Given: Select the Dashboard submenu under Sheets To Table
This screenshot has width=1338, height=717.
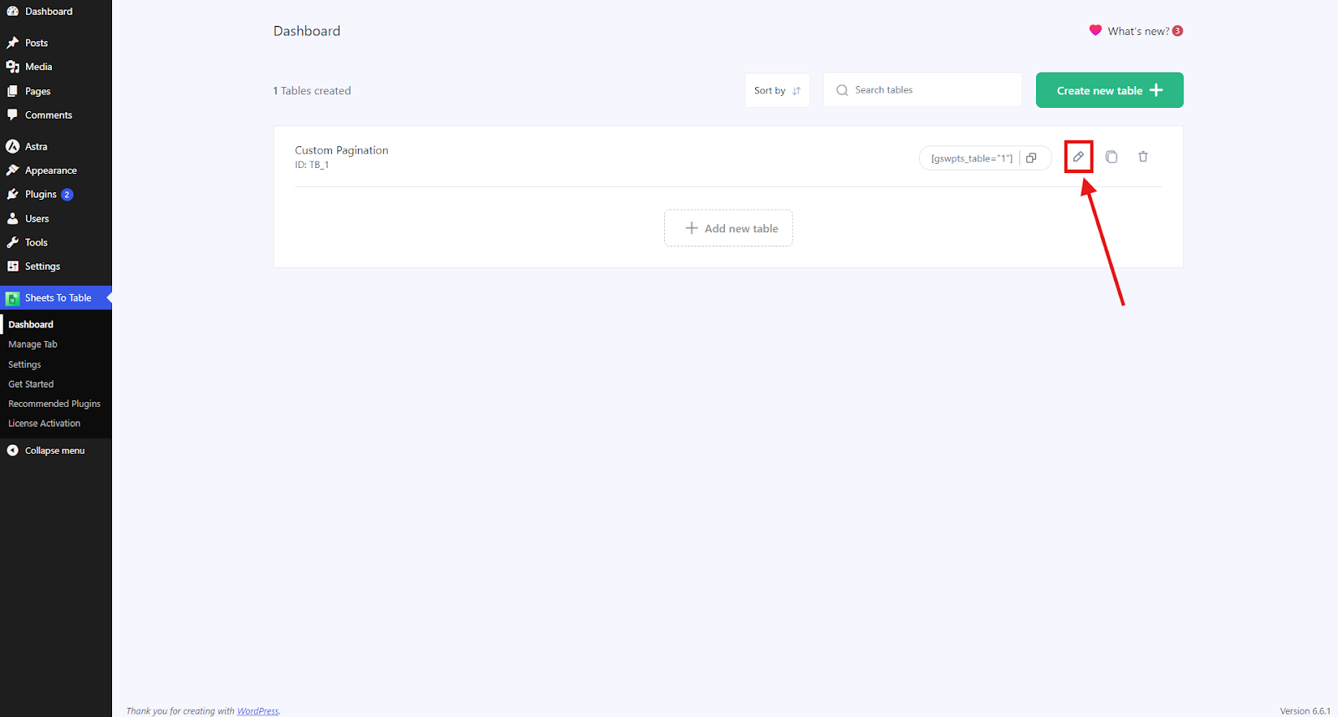Looking at the screenshot, I should (x=31, y=324).
